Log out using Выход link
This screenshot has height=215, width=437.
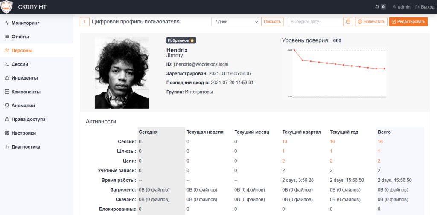pyautogui.click(x=425, y=7)
